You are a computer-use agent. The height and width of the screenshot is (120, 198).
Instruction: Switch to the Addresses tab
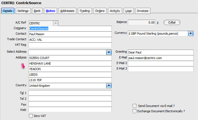pos(67,11)
